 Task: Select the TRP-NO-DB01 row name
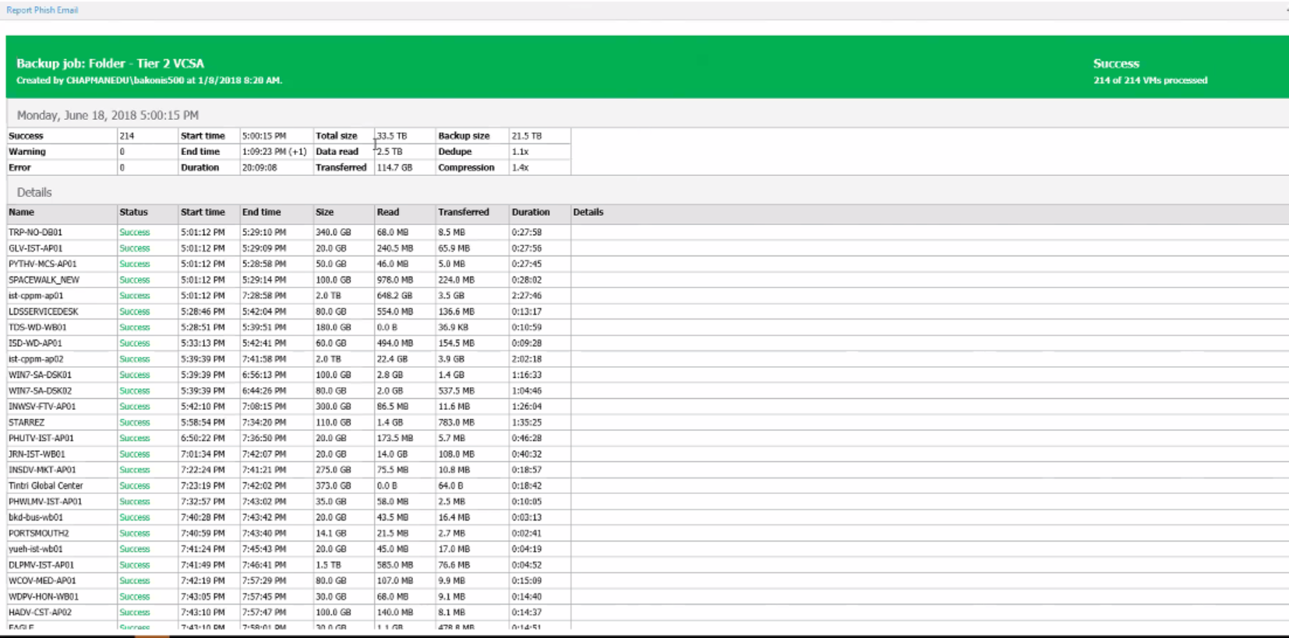pyautogui.click(x=35, y=232)
